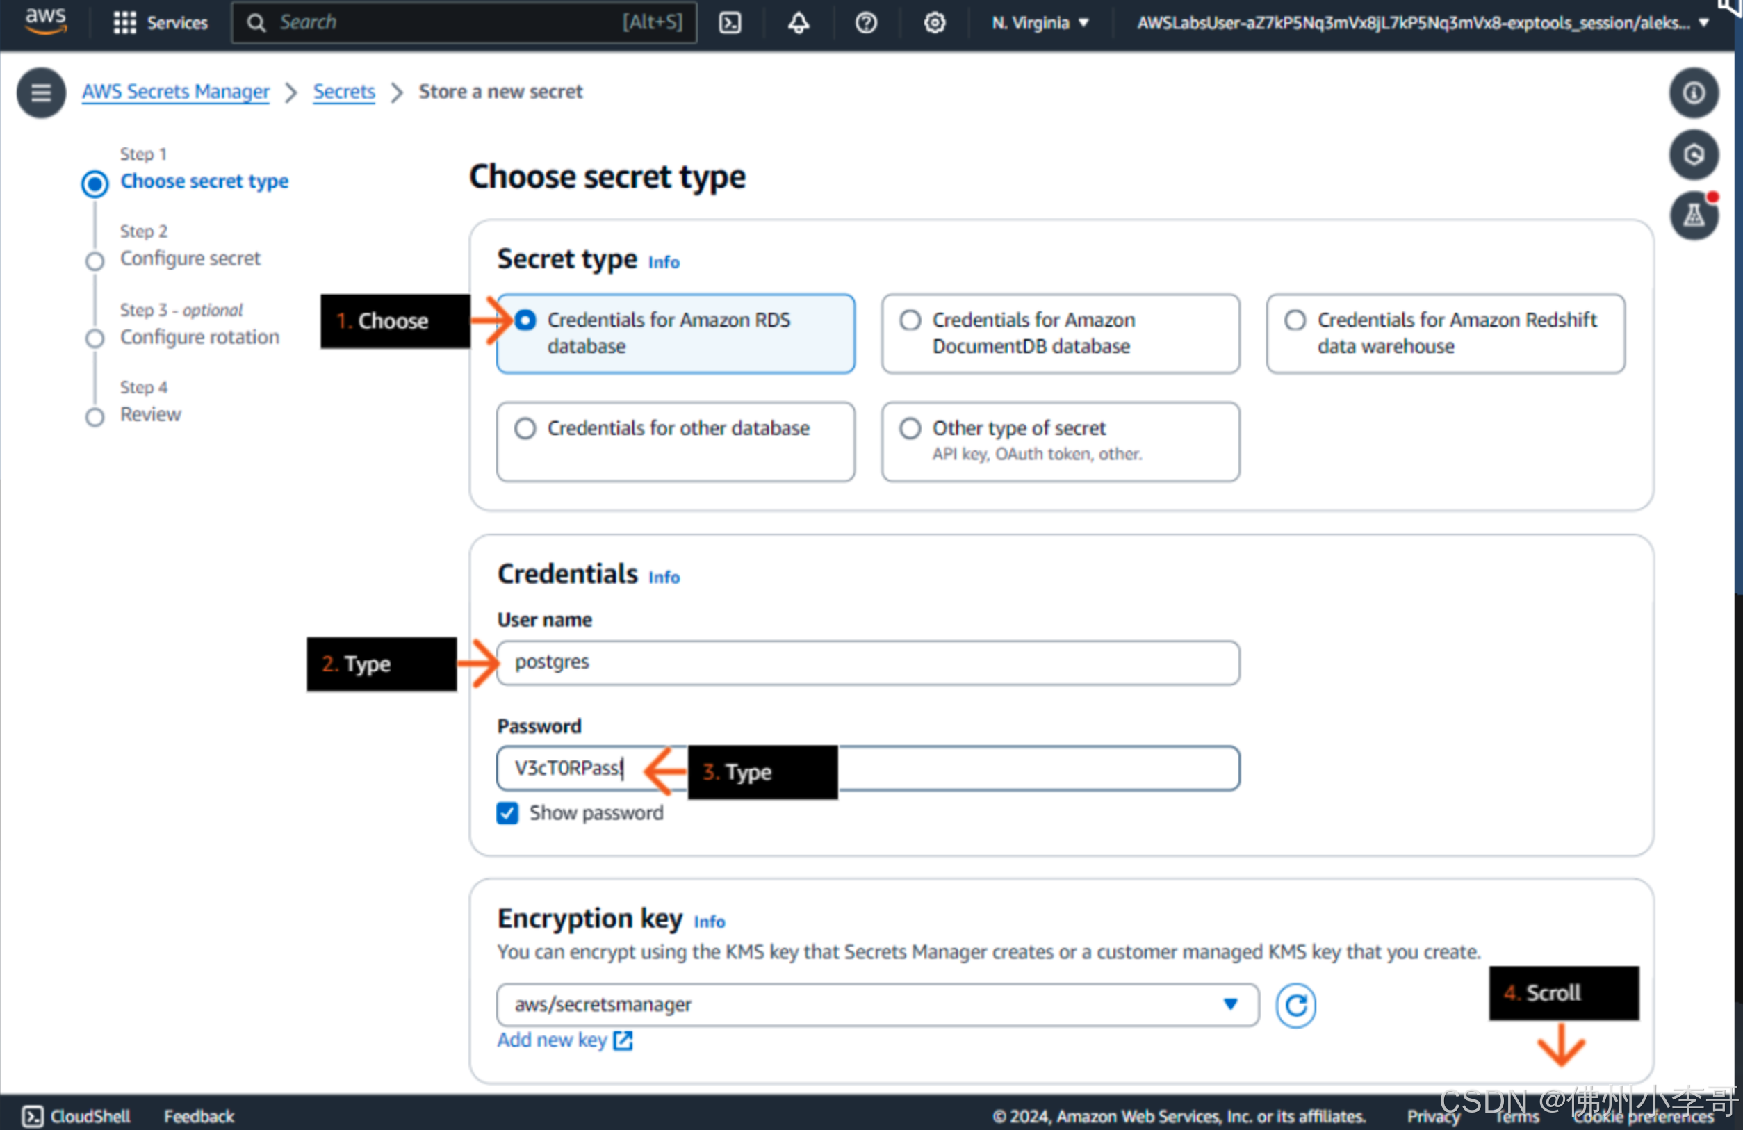
Task: Select Credentials for Amazon RDS database
Action: pos(676,333)
